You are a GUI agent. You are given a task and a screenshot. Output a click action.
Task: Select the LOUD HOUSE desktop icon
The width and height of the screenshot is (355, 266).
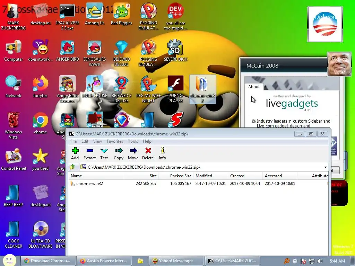point(94,87)
